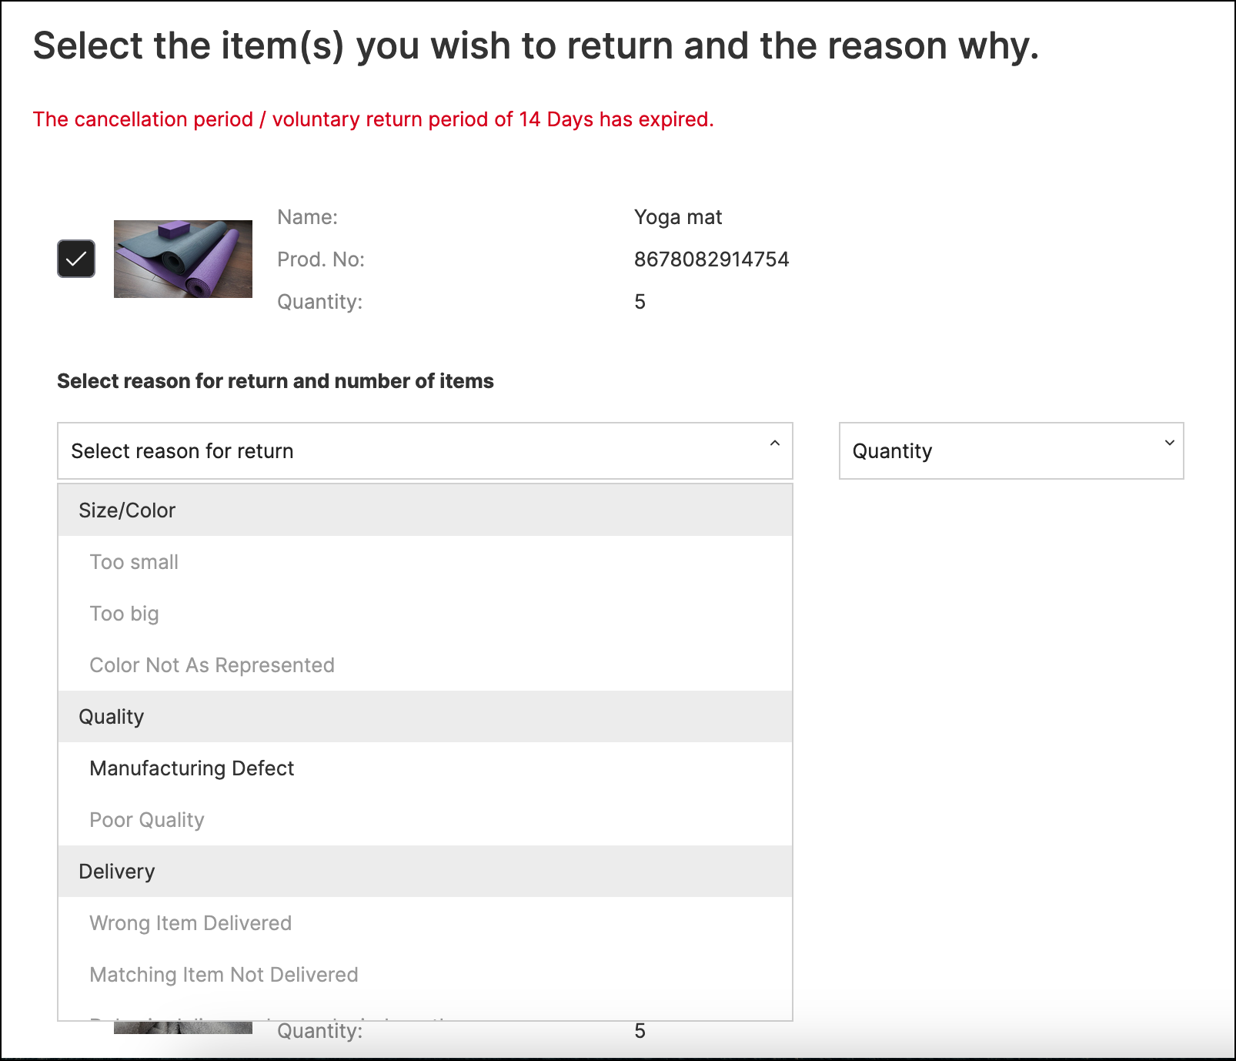Click the partially hidden second product thumbnail
This screenshot has height=1061, width=1236.
tap(183, 1028)
